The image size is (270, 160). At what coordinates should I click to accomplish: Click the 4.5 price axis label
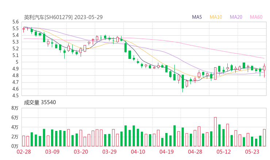click(15, 95)
